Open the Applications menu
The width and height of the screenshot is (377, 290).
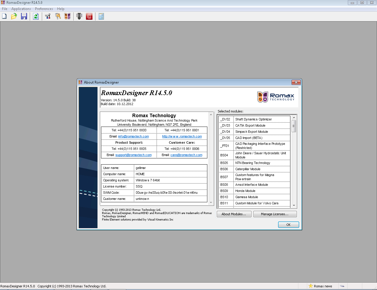[21, 9]
